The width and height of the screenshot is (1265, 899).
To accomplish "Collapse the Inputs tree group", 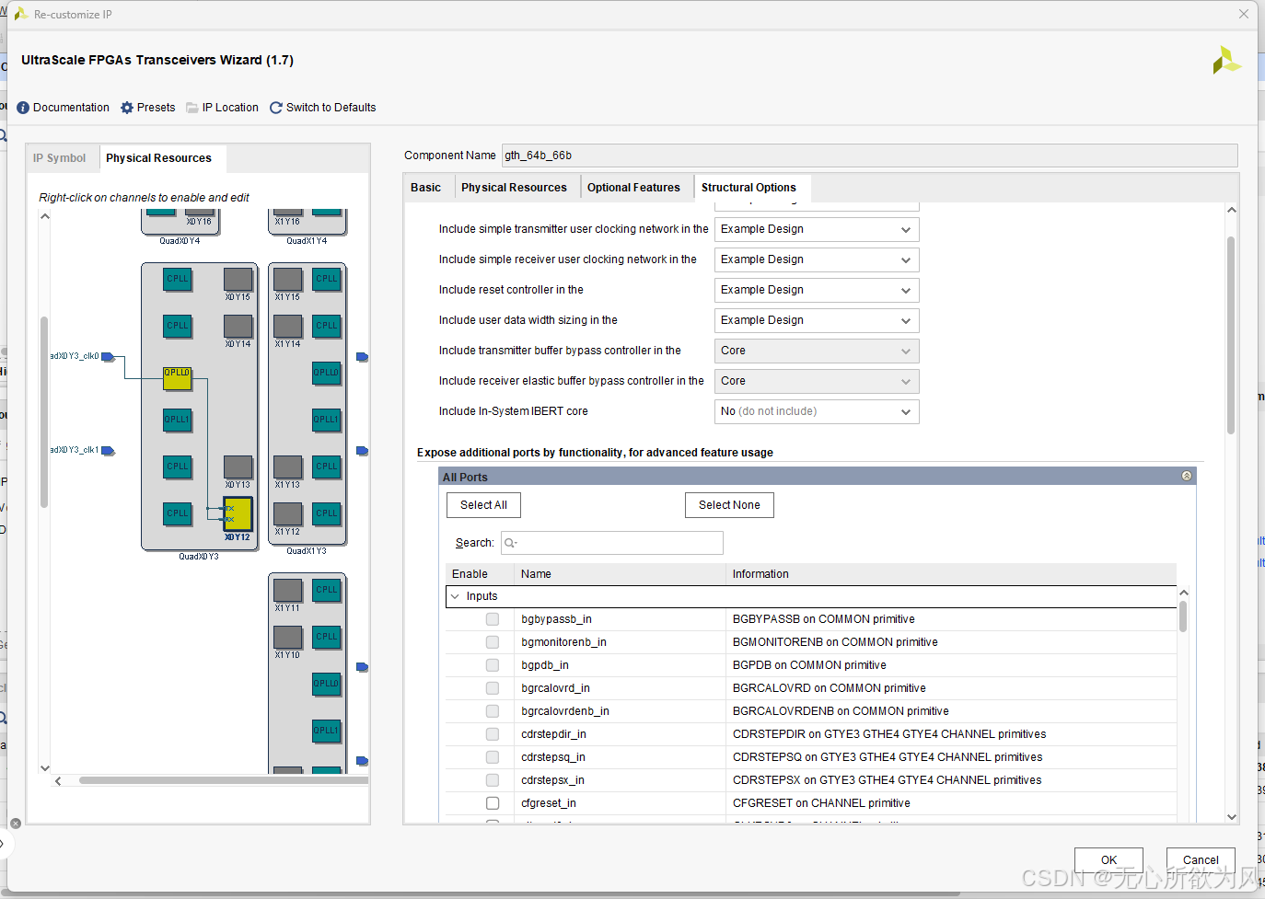I will (455, 596).
